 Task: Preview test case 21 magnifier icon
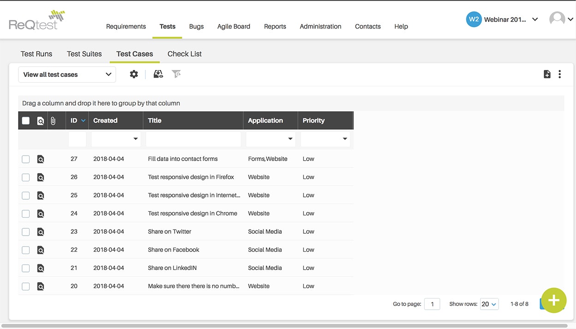41,268
